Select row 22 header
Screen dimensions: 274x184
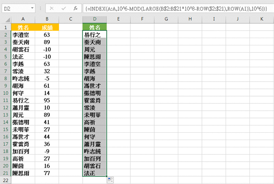pyautogui.click(x=5, y=180)
